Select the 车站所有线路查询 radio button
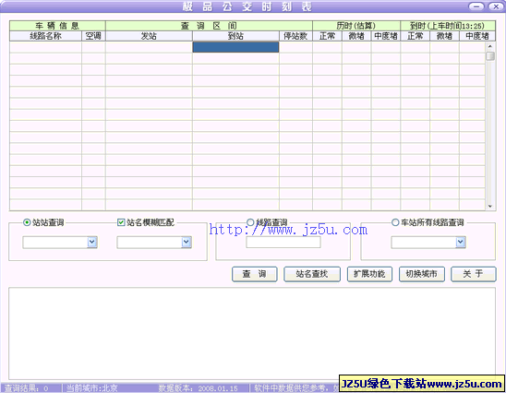506x393 pixels. [x=395, y=222]
